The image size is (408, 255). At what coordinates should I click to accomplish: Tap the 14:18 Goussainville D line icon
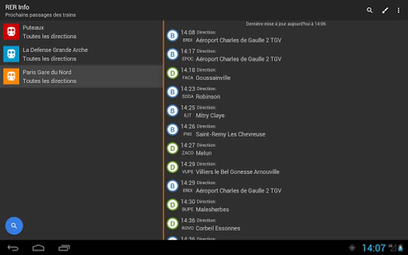pos(172,73)
